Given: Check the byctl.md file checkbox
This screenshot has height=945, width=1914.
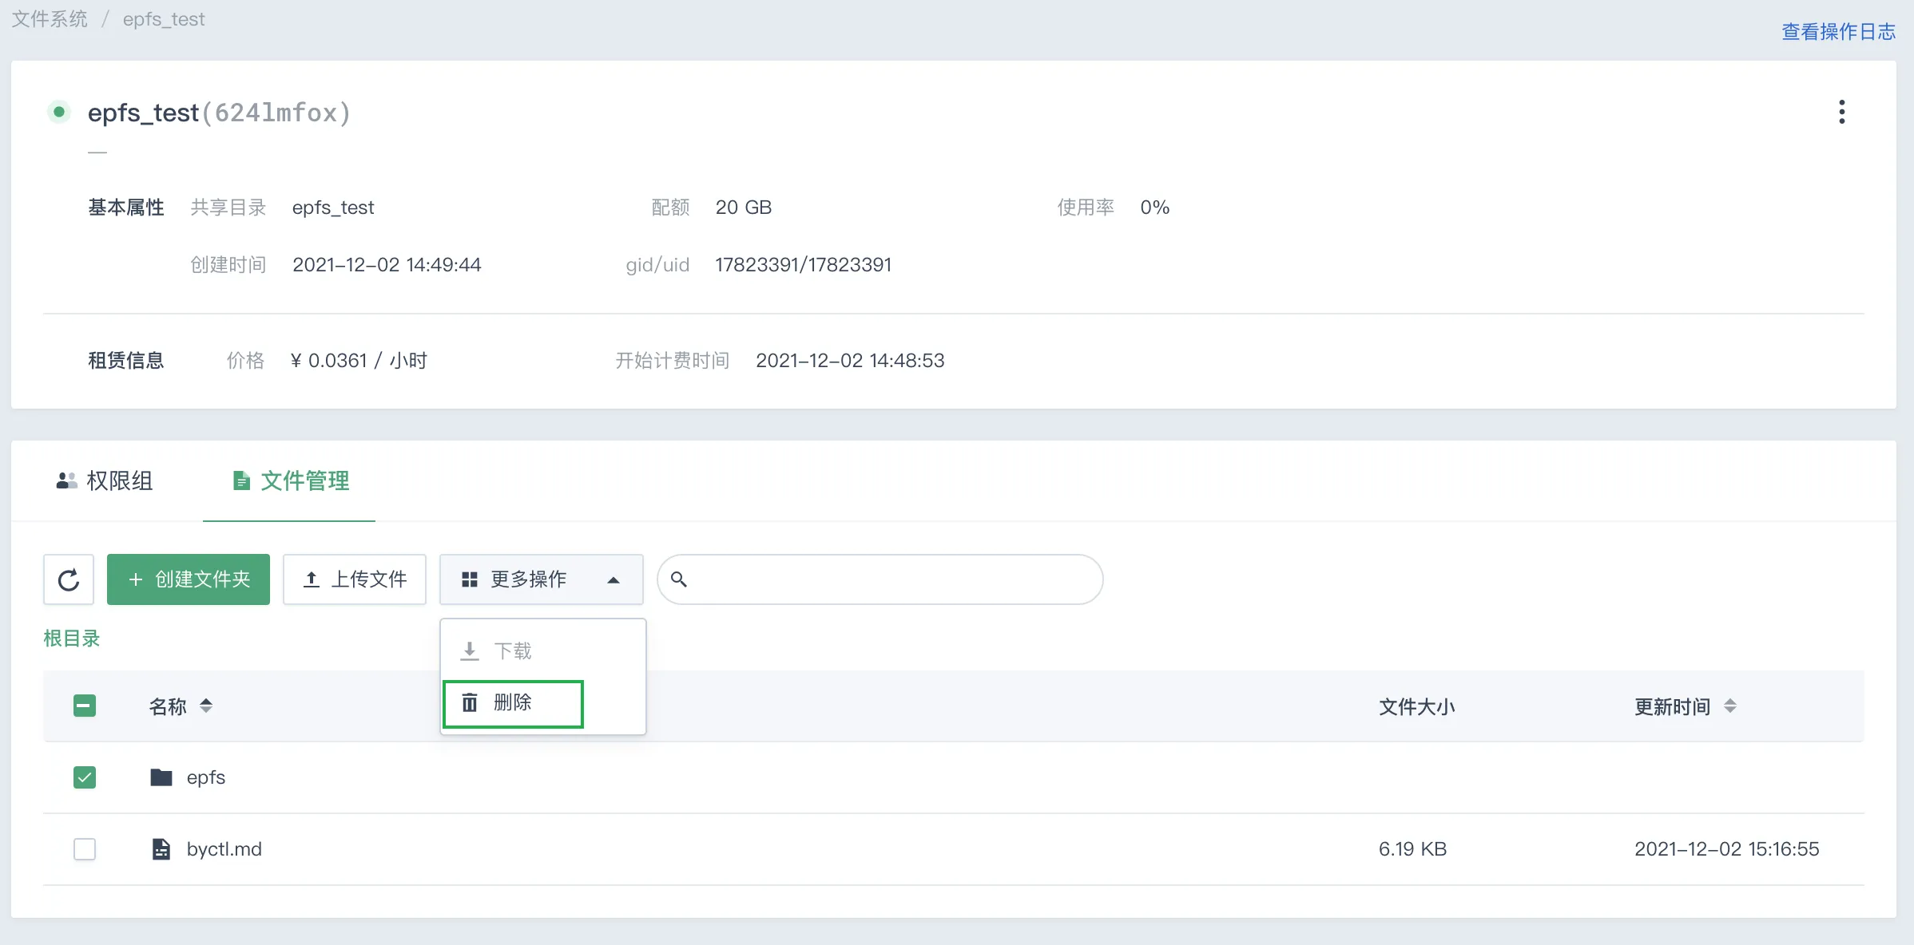Looking at the screenshot, I should [x=85, y=849].
